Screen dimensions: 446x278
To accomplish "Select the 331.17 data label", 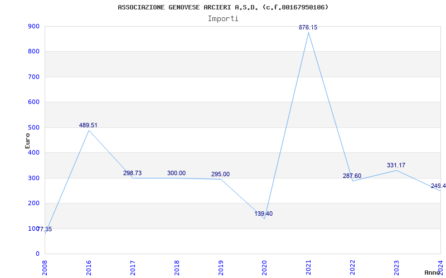I will [x=396, y=165].
